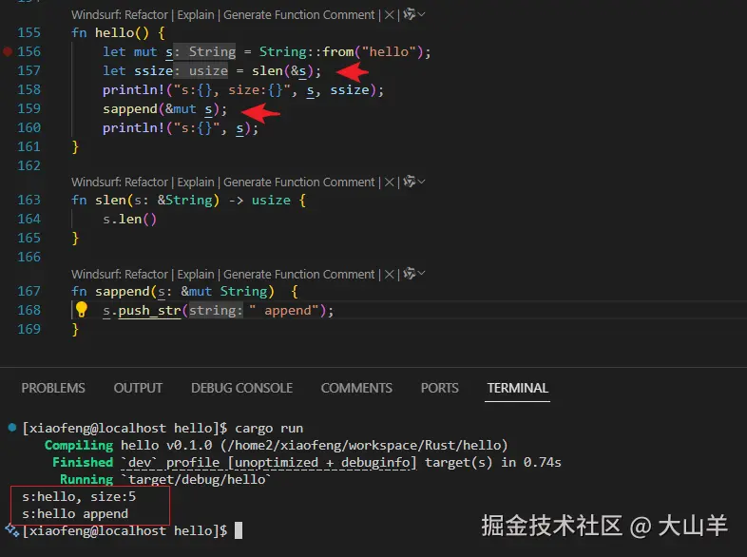Click Windsurf: Refactor above fn hello

[x=120, y=15]
